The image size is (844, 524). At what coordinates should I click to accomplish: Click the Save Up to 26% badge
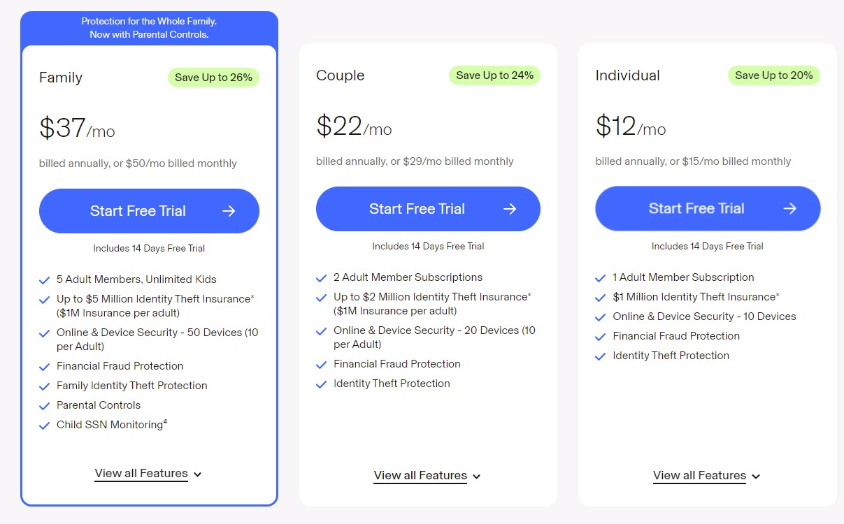point(213,78)
